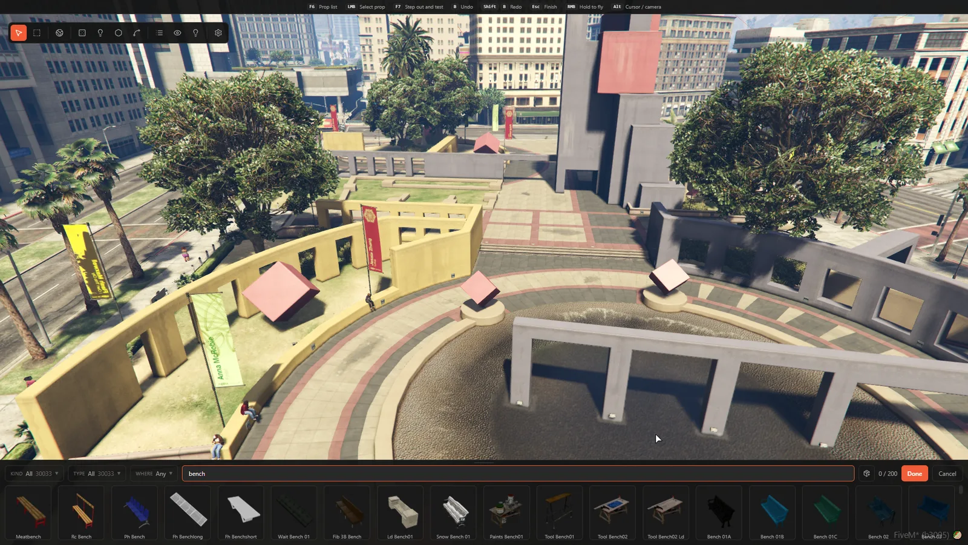Open the WHERE Any dropdown
The width and height of the screenshot is (968, 545).
point(154,474)
